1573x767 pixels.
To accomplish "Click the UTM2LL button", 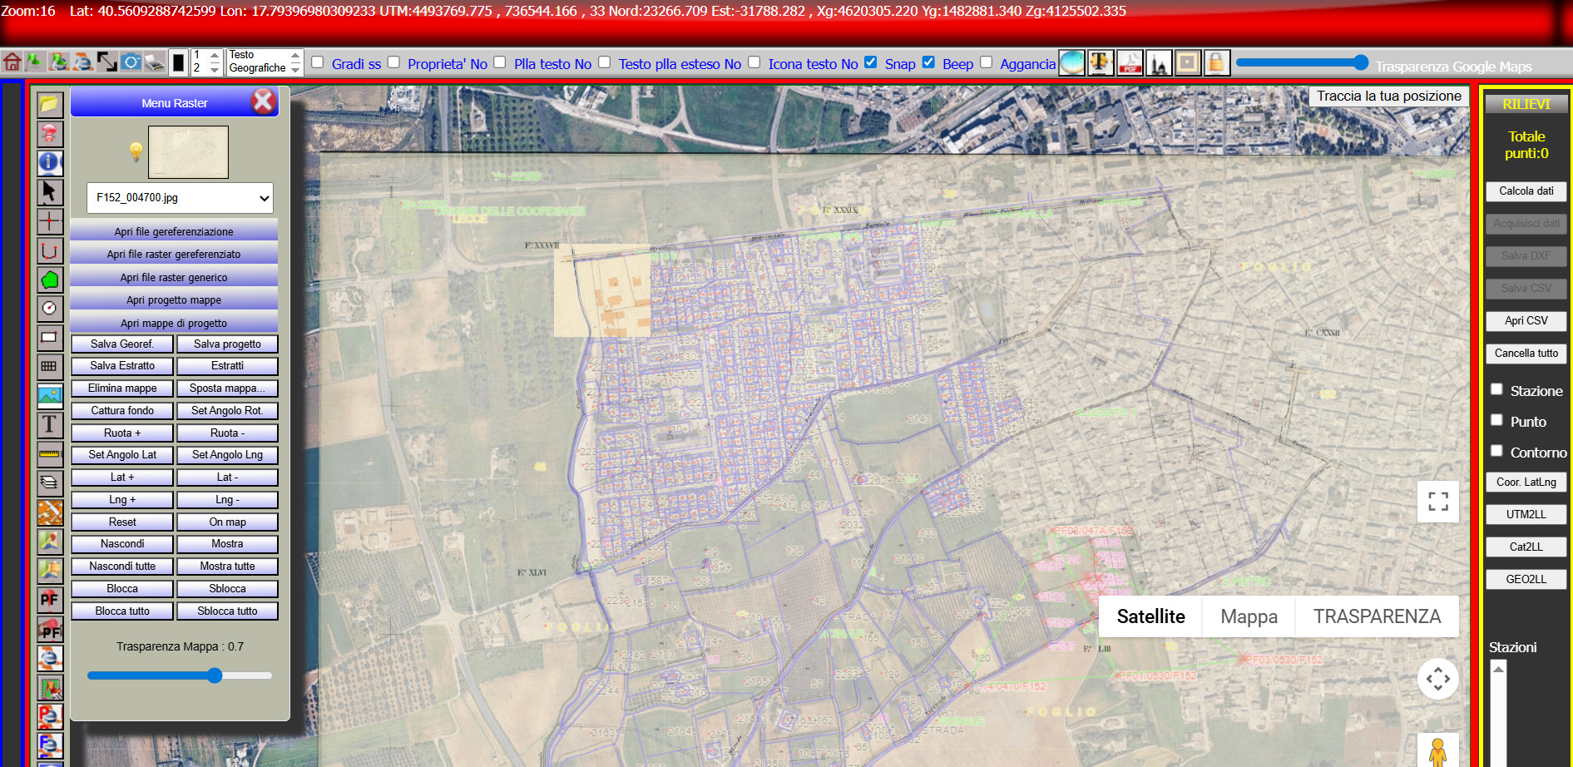I will [1526, 514].
